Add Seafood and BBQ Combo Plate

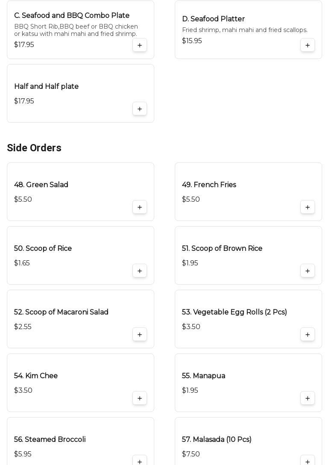tap(140, 45)
